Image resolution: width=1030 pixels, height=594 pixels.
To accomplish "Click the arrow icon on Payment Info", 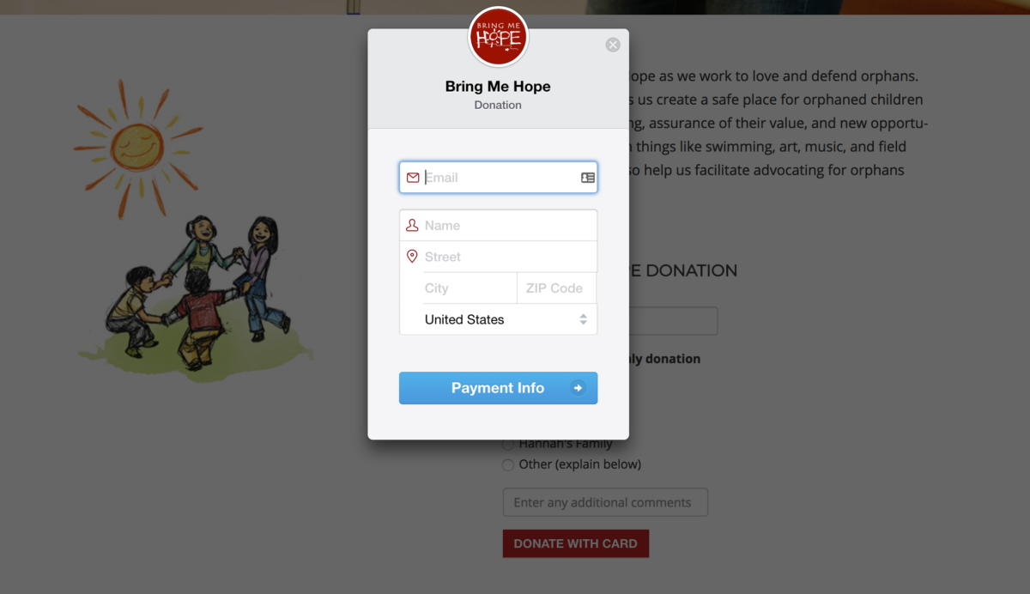I will coord(579,388).
